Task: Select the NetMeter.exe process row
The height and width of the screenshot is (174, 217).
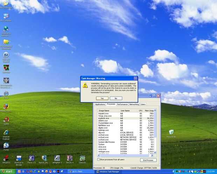Action: point(126,125)
